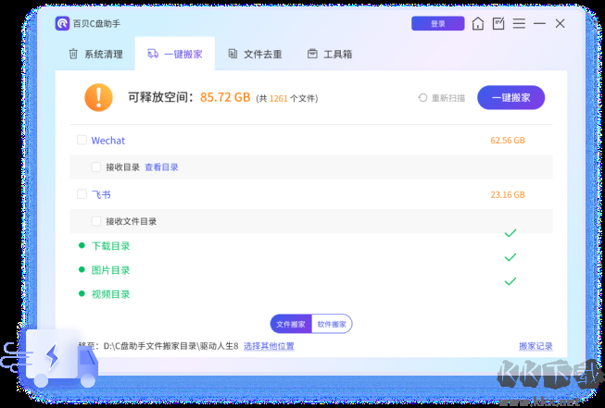Switch to the 系统清理 tab
605x408 pixels.
click(x=95, y=55)
